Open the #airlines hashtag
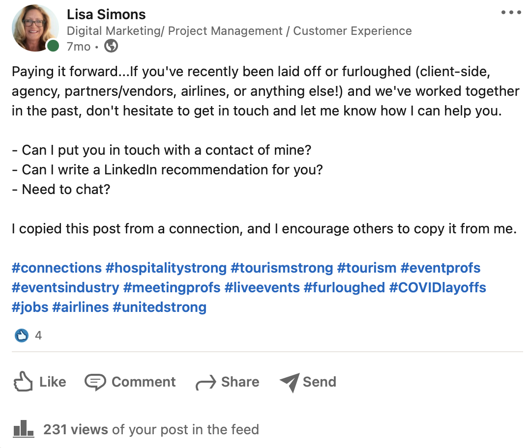 point(80,308)
